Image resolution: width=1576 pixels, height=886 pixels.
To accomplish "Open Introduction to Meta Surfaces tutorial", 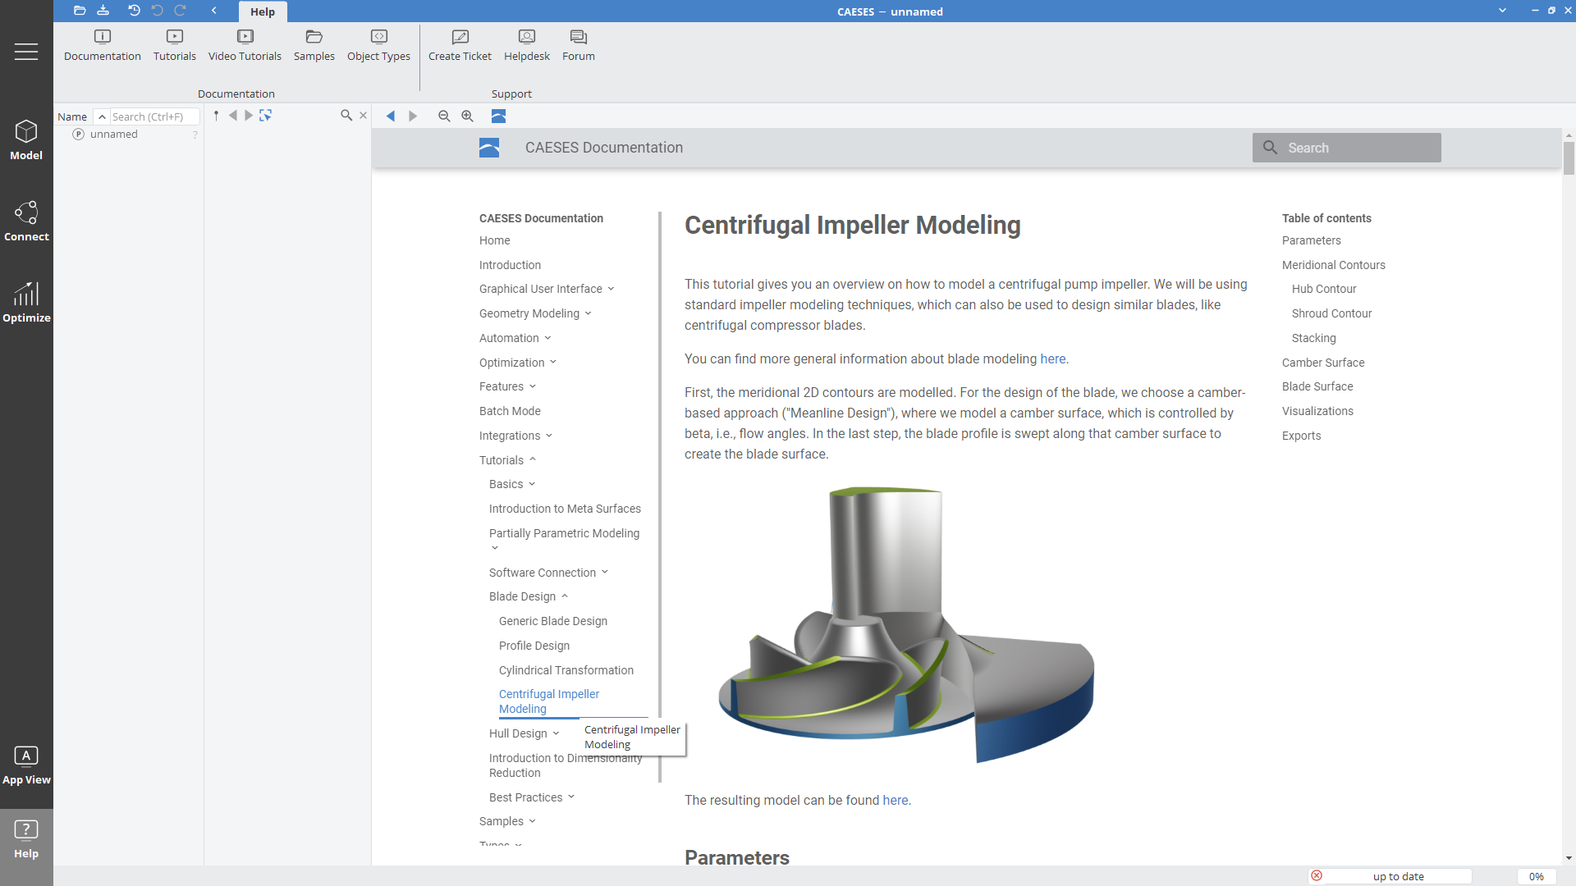I will (x=565, y=509).
